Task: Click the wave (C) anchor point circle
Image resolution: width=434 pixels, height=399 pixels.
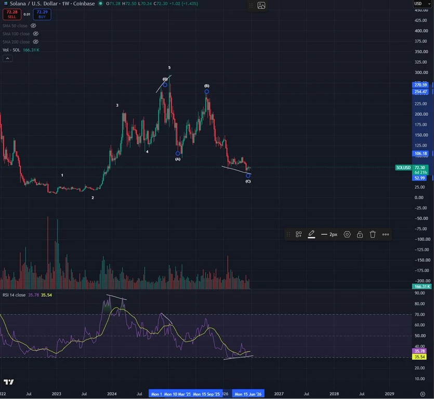Action: tap(248, 176)
